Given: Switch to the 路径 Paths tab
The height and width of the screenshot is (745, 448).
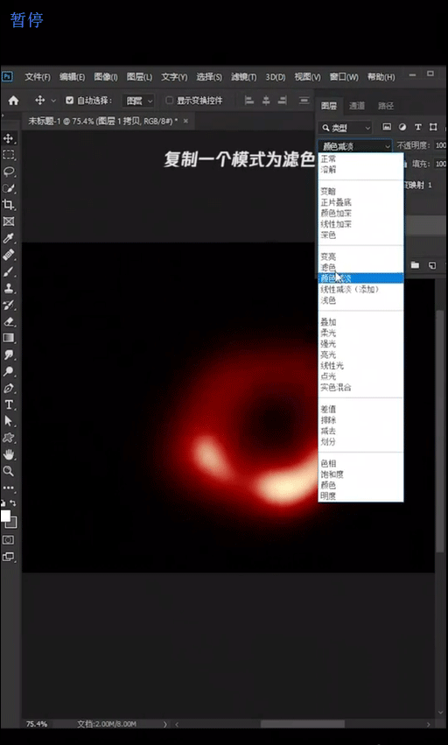Looking at the screenshot, I should click(386, 106).
